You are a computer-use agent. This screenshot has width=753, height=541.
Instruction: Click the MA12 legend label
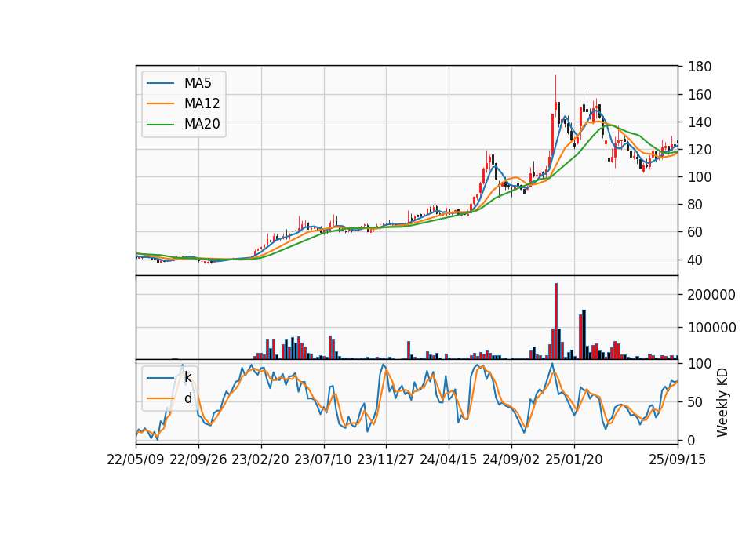point(202,103)
